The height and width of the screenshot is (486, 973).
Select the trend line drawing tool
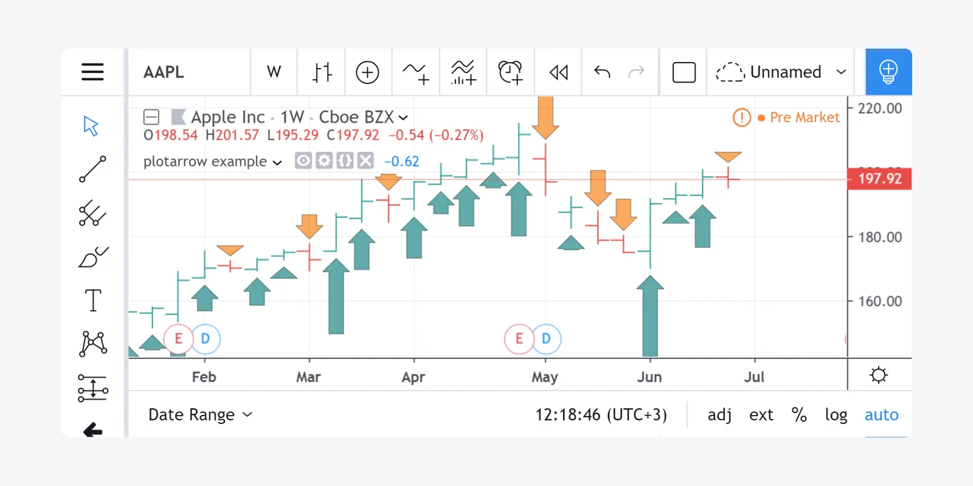click(x=92, y=169)
